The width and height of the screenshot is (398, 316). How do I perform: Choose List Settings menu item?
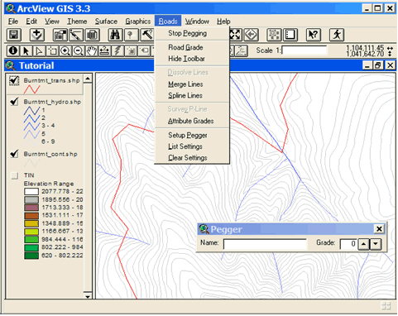click(x=192, y=146)
